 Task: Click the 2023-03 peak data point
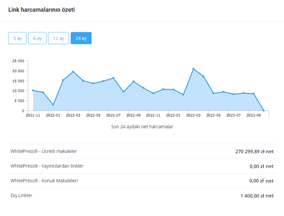pos(193,69)
